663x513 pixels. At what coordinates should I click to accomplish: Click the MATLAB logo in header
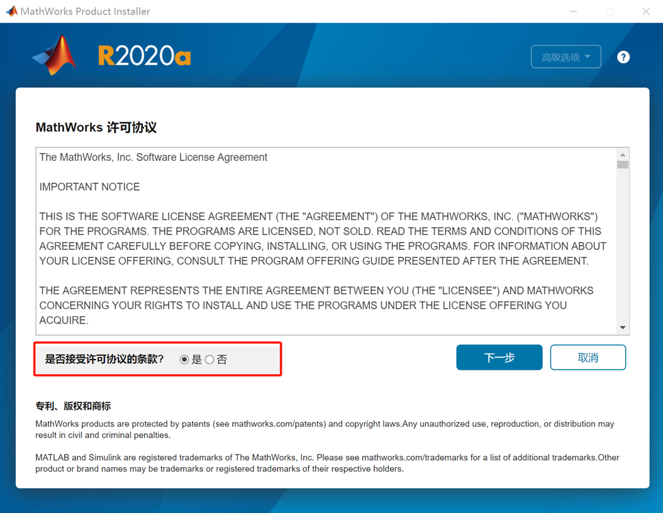pyautogui.click(x=54, y=55)
